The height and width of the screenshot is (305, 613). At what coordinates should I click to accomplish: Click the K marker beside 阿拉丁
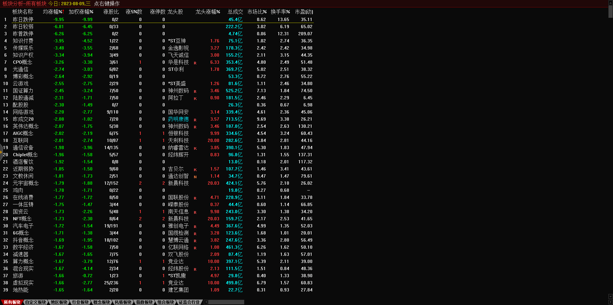(195, 98)
